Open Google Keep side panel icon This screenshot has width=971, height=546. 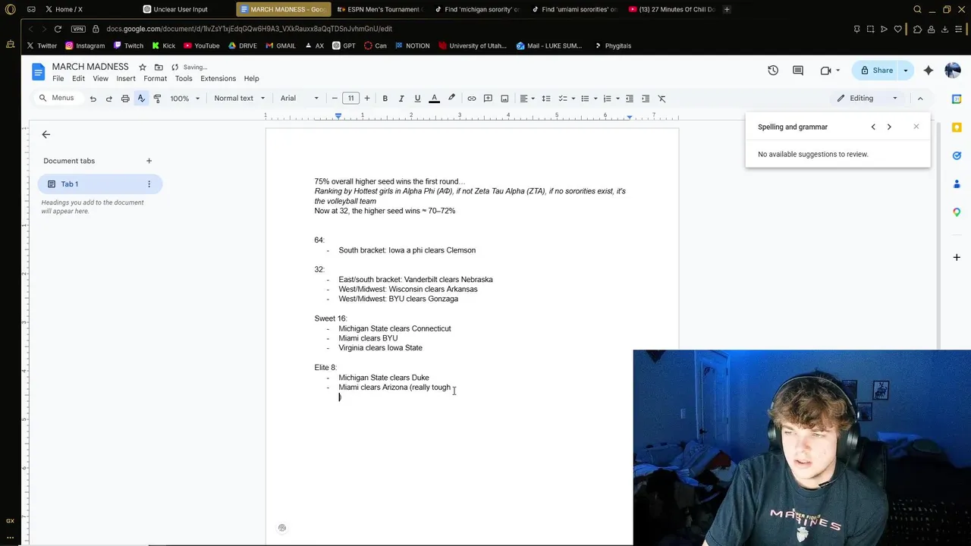point(957,127)
